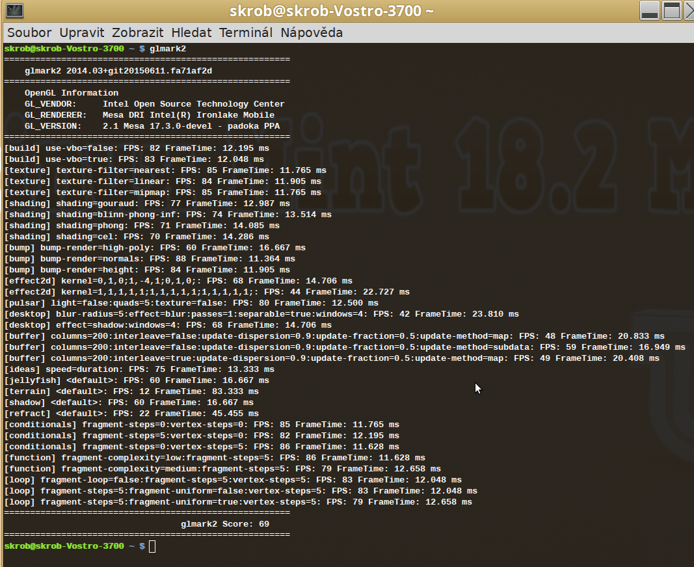Click the skrob@skrob-Vostro-3700 window title text
Screen dimensions: 694x567
point(332,12)
